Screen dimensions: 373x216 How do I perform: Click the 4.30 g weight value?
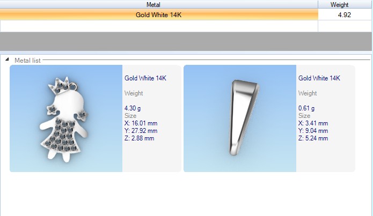click(132, 108)
